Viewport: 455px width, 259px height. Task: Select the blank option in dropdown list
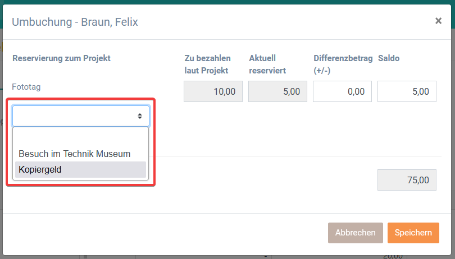pos(80,138)
